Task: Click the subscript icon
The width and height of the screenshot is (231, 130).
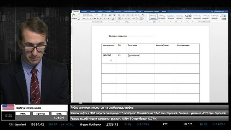Action: point(98,18)
